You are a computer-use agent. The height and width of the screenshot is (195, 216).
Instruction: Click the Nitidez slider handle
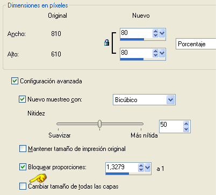coord(100,124)
